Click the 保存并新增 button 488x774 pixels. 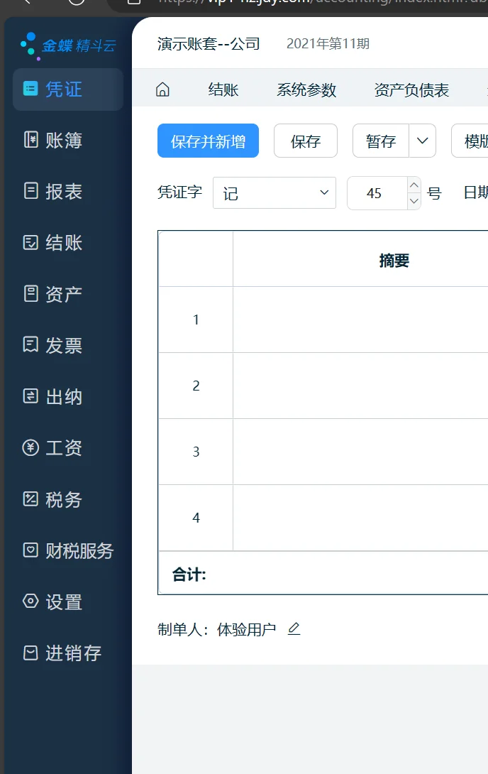pos(208,141)
